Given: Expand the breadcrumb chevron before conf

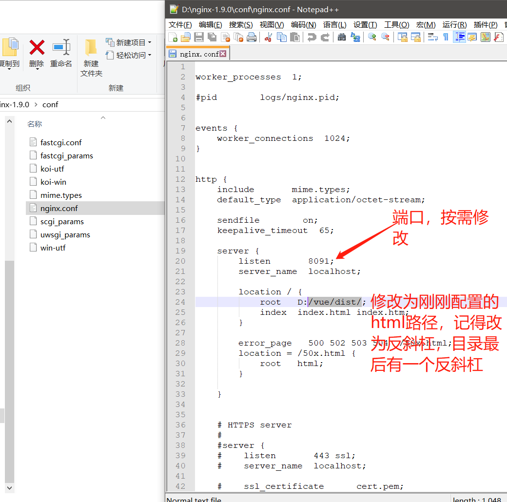Looking at the screenshot, I should coord(36,104).
